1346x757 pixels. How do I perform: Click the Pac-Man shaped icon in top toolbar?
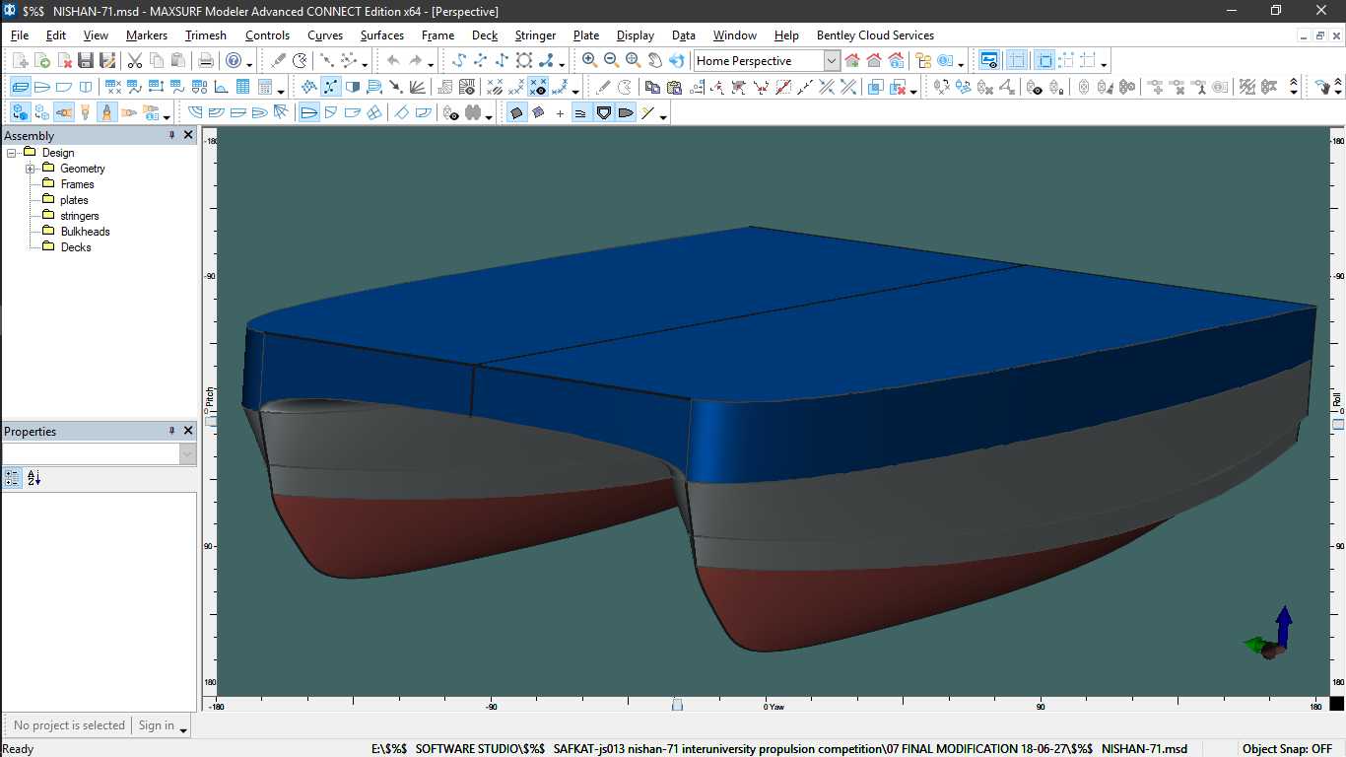tap(300, 61)
